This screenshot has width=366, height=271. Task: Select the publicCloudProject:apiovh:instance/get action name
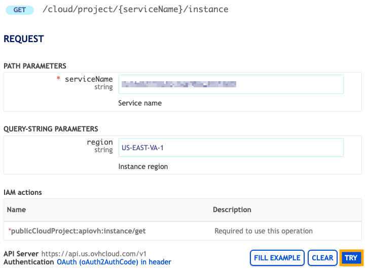pyautogui.click(x=78, y=231)
